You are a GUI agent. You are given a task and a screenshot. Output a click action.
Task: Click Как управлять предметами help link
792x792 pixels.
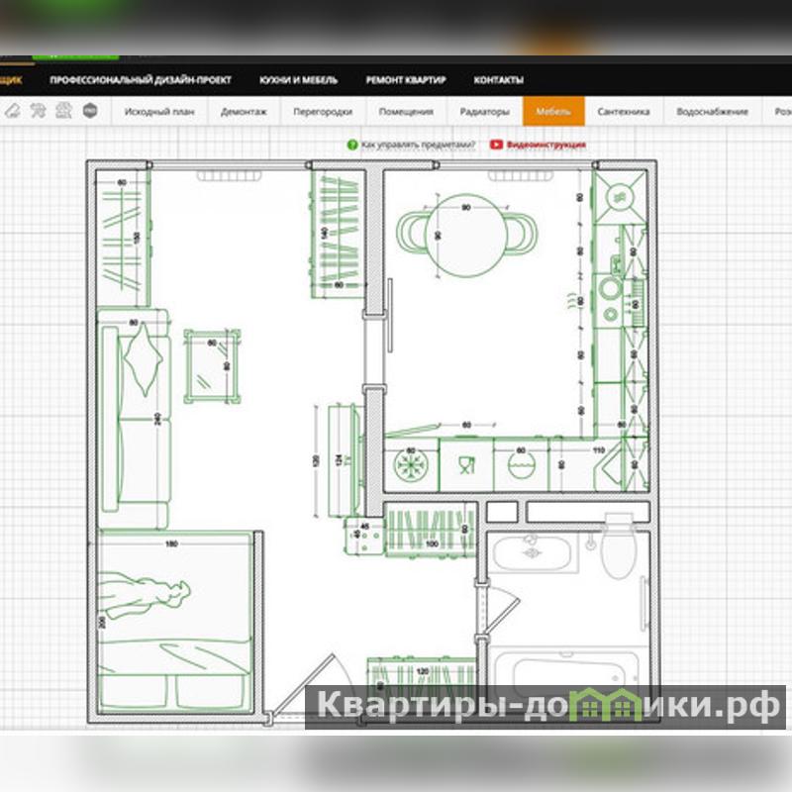[418, 145]
